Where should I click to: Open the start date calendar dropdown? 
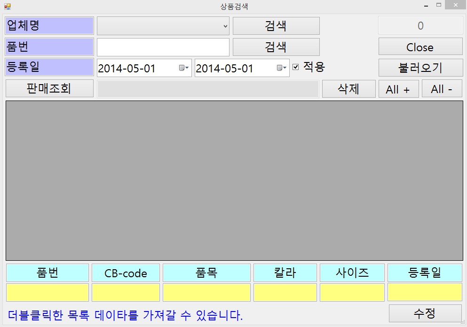(x=184, y=68)
